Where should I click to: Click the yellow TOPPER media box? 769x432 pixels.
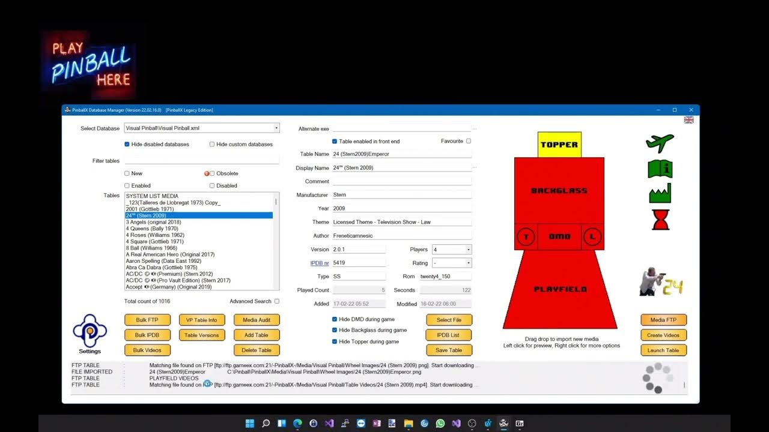click(559, 145)
